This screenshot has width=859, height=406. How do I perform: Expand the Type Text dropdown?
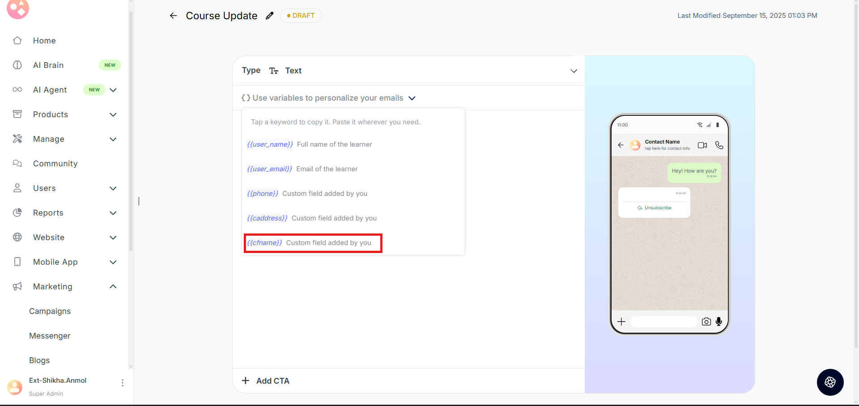click(574, 71)
